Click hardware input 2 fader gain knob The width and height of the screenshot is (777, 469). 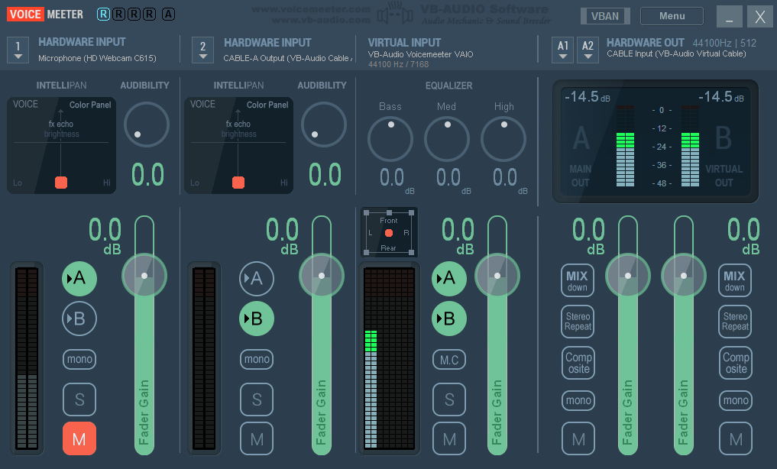click(x=322, y=275)
